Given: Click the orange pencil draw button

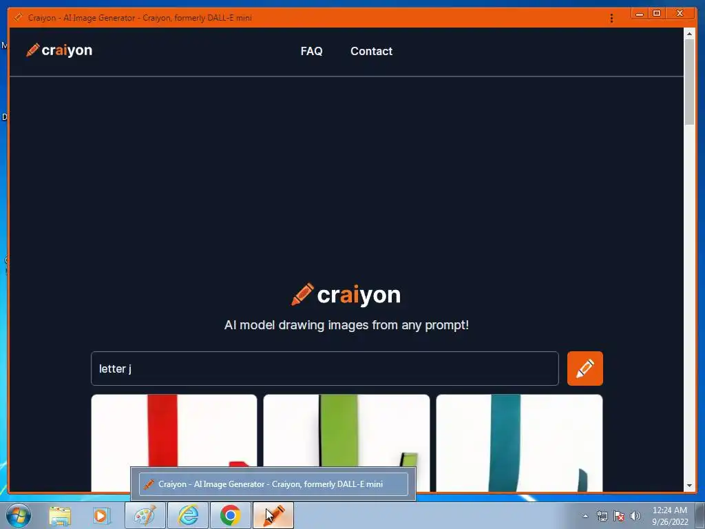Looking at the screenshot, I should pyautogui.click(x=585, y=369).
